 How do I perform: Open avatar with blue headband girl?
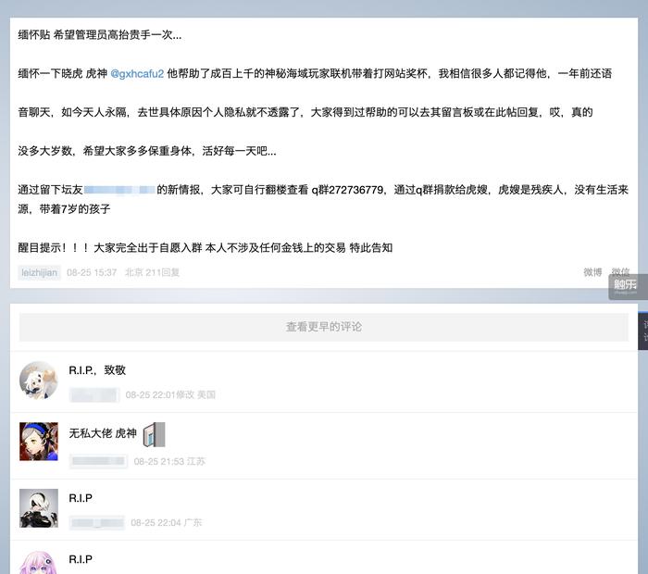click(x=39, y=442)
